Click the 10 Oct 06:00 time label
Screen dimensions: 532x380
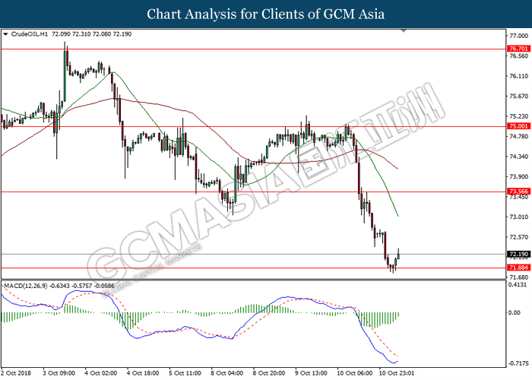pos(355,373)
